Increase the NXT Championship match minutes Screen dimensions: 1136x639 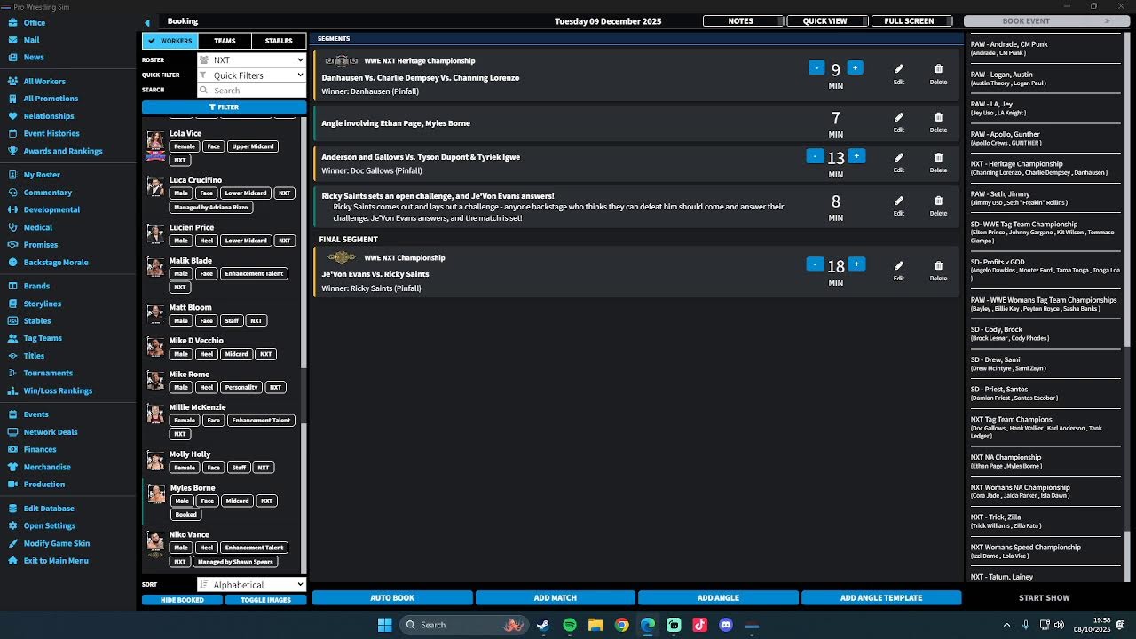pyautogui.click(x=856, y=264)
